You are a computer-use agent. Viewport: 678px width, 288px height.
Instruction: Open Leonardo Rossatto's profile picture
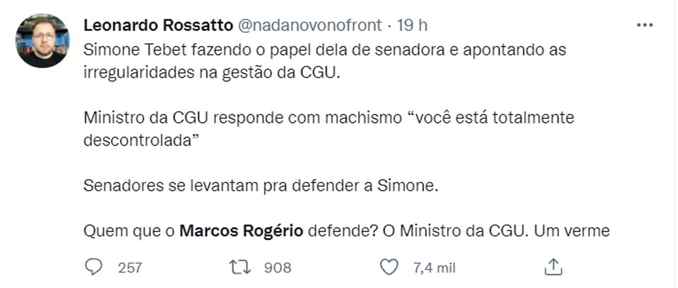(x=43, y=40)
